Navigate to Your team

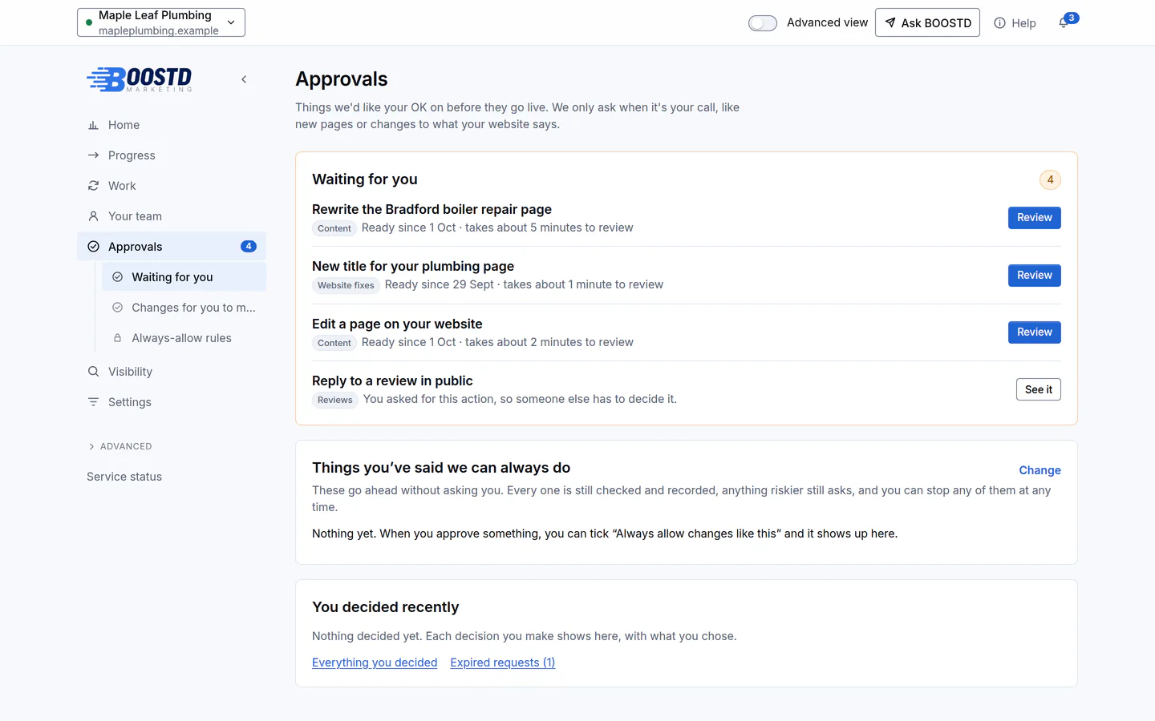coord(172,216)
